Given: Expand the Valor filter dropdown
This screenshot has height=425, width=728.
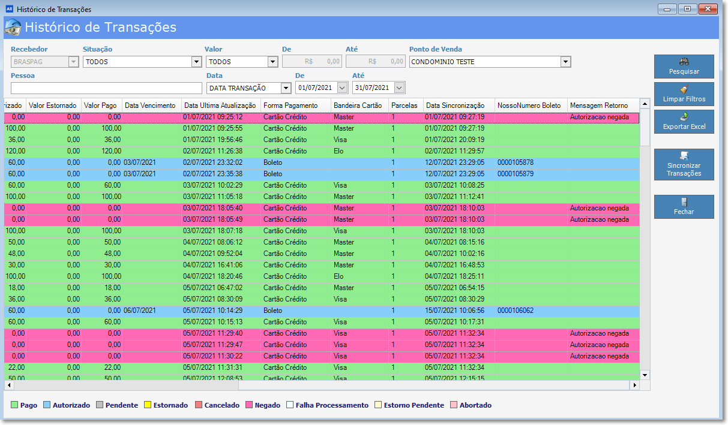Looking at the screenshot, I should pos(272,62).
